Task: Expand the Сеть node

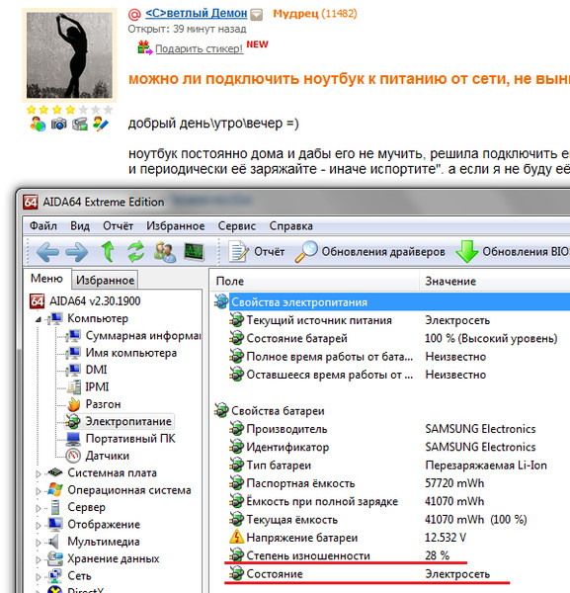Action: (x=39, y=577)
